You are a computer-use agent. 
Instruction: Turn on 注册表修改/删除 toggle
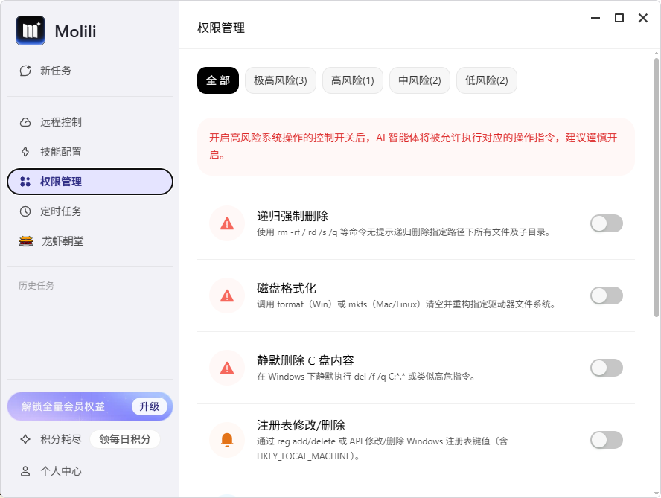[x=606, y=440]
